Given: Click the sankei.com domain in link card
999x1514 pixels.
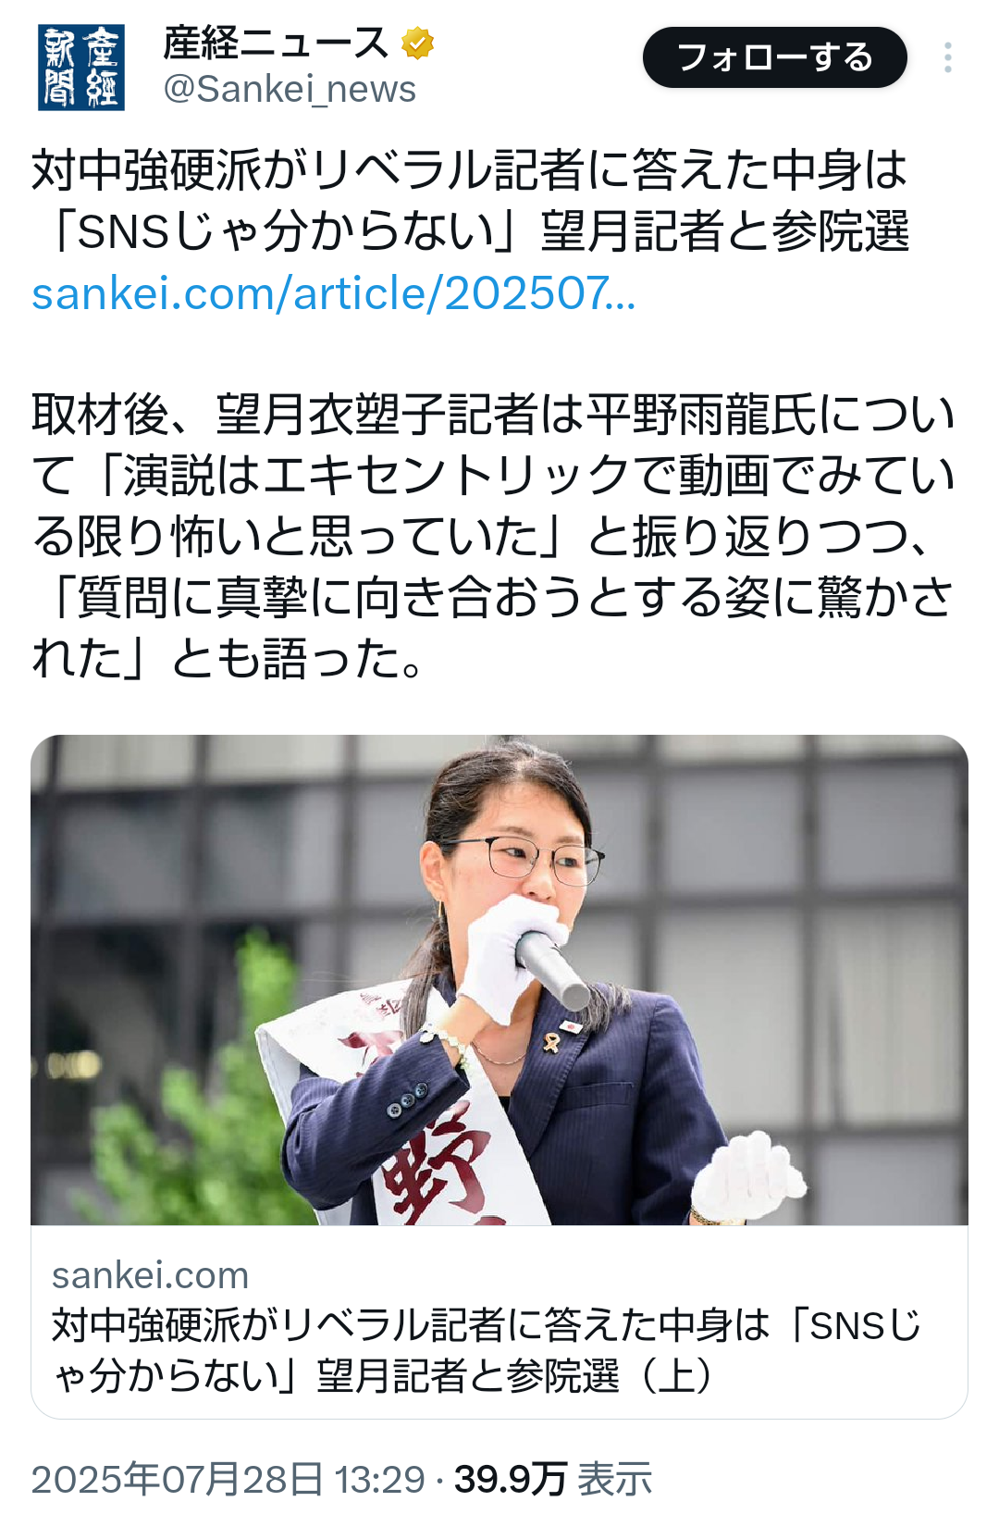Looking at the screenshot, I should 150,1275.
